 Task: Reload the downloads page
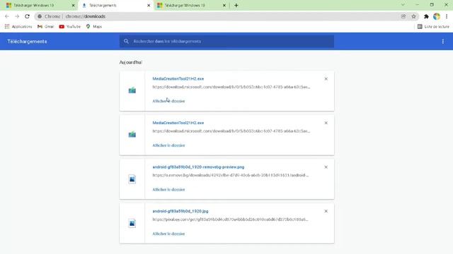pyautogui.click(x=27, y=16)
